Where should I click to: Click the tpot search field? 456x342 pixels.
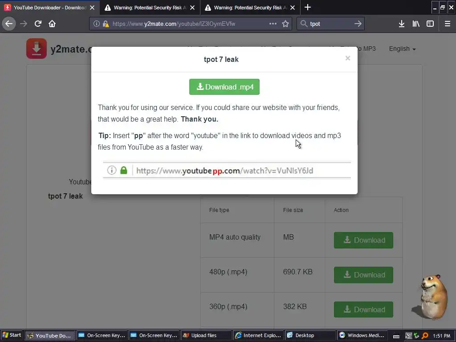330,24
